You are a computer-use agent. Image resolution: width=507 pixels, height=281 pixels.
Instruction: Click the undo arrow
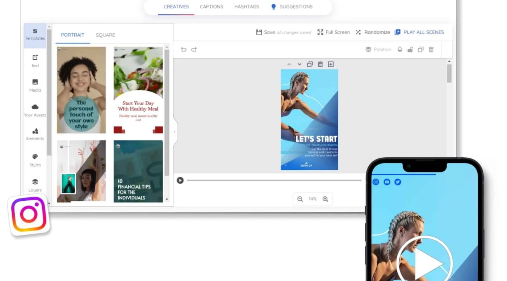[184, 50]
